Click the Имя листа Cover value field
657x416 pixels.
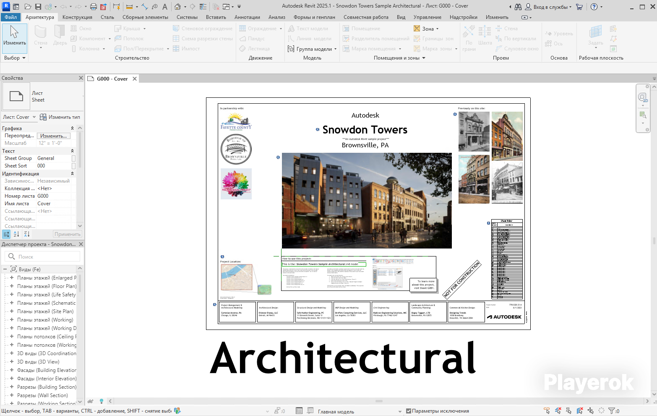click(x=54, y=204)
